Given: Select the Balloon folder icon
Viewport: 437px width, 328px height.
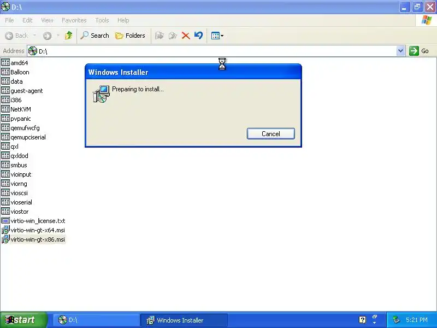Looking at the screenshot, I should (5, 72).
